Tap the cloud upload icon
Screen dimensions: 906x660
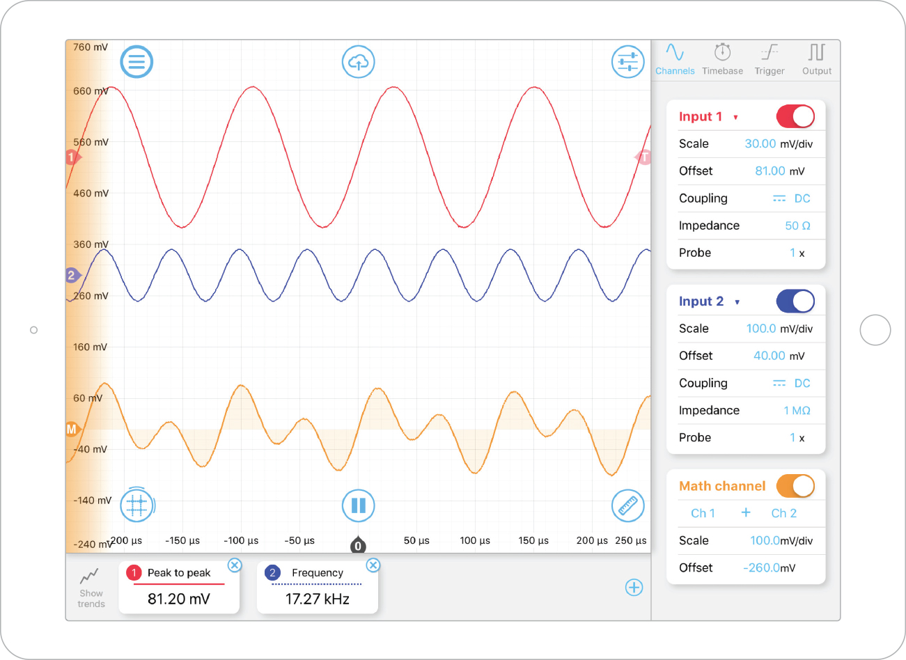(x=359, y=62)
